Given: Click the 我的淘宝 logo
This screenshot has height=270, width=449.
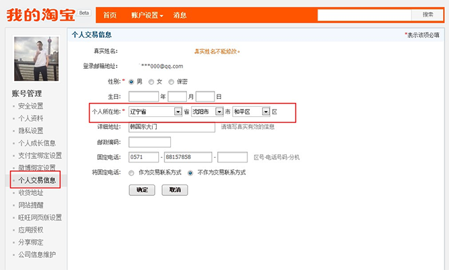Looking at the screenshot, I should pyautogui.click(x=41, y=15).
